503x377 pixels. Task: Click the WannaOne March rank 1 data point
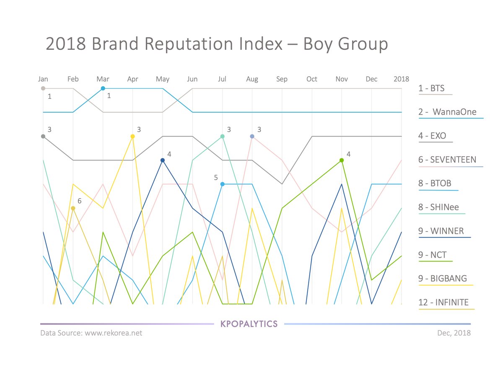pos(103,88)
